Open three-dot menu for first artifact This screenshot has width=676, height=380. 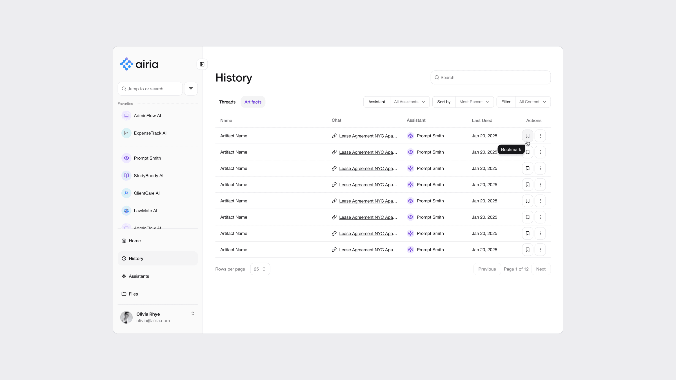point(540,136)
